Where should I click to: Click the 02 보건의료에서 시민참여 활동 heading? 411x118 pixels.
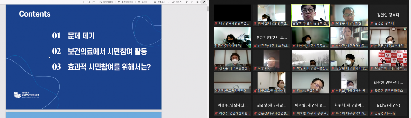coord(101,51)
